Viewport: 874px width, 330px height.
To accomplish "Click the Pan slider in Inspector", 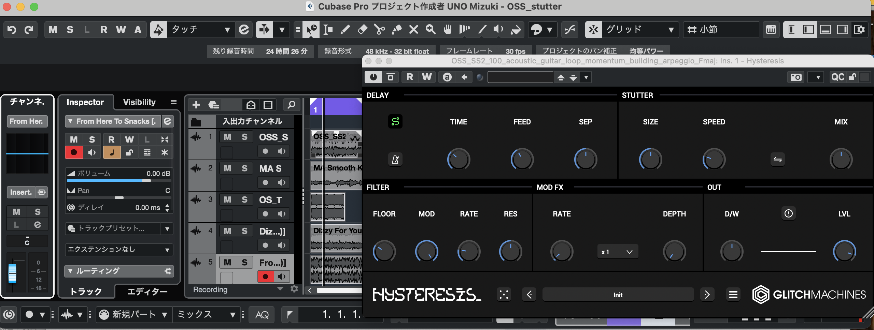I will click(x=119, y=198).
